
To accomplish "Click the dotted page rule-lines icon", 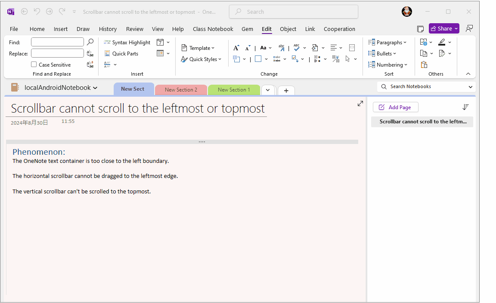I will click(x=352, y=48).
